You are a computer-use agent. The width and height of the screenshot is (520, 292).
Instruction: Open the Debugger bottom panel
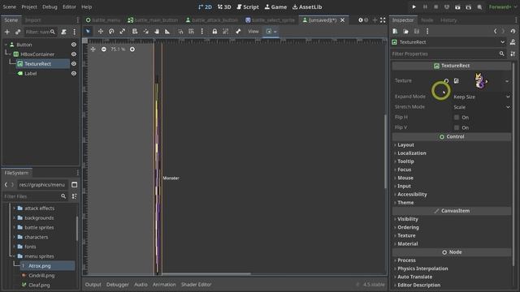pyautogui.click(x=117, y=285)
